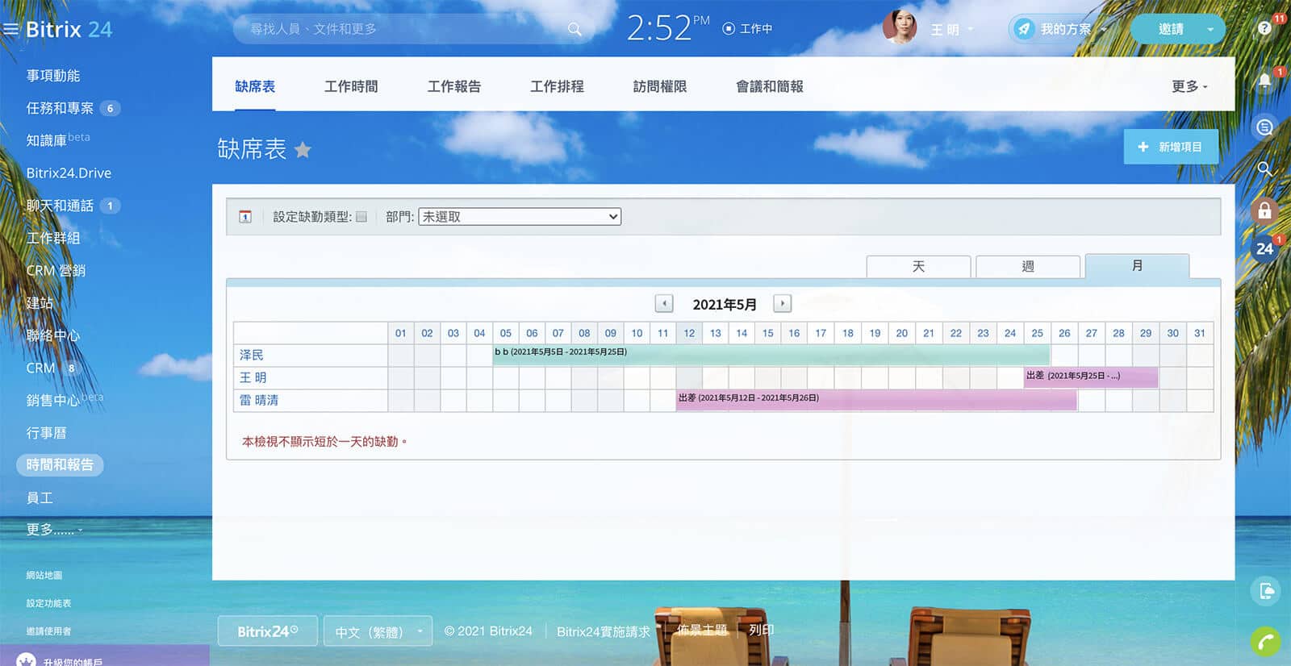
Task: Open the hamburger menu beside Bitrix 24
Action: coord(10,29)
